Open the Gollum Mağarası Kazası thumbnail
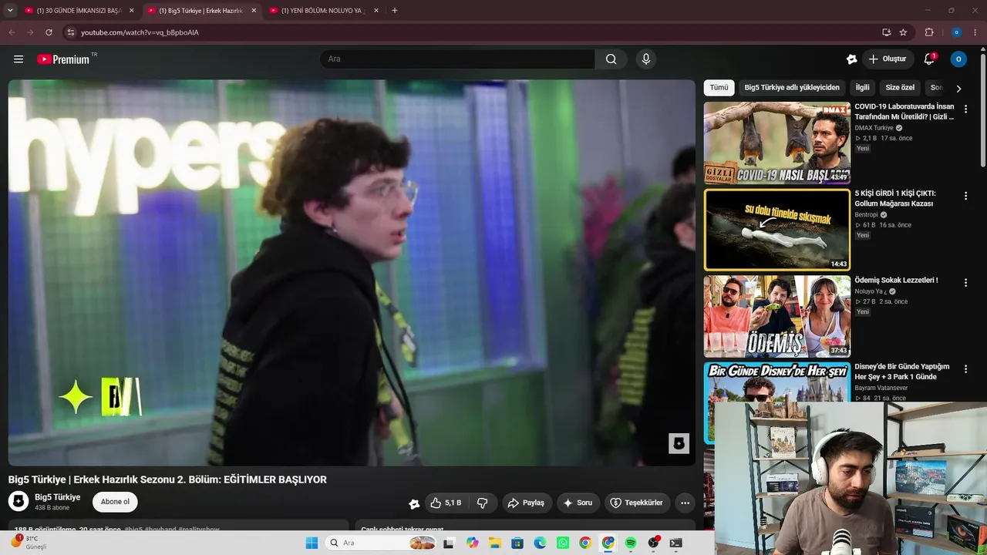 point(777,230)
